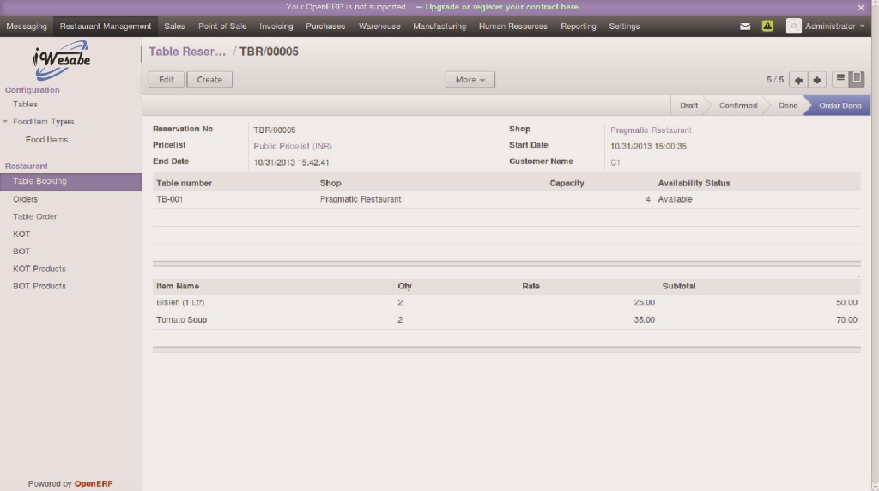The height and width of the screenshot is (491, 879).
Task: Click the Administrator avatar image
Action: [x=794, y=27]
